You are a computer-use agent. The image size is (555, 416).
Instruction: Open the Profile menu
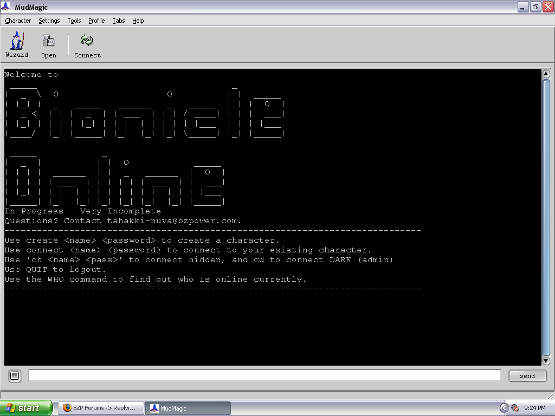click(96, 21)
